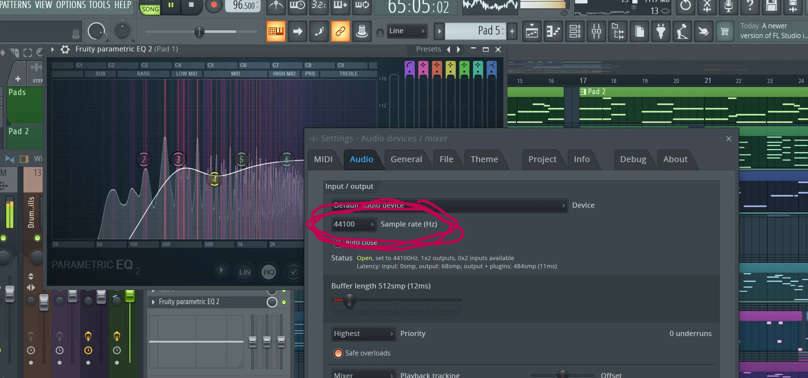Viewport: 808px width, 378px height.
Task: Click the stamp tool icon in toolbar
Action: 362,31
